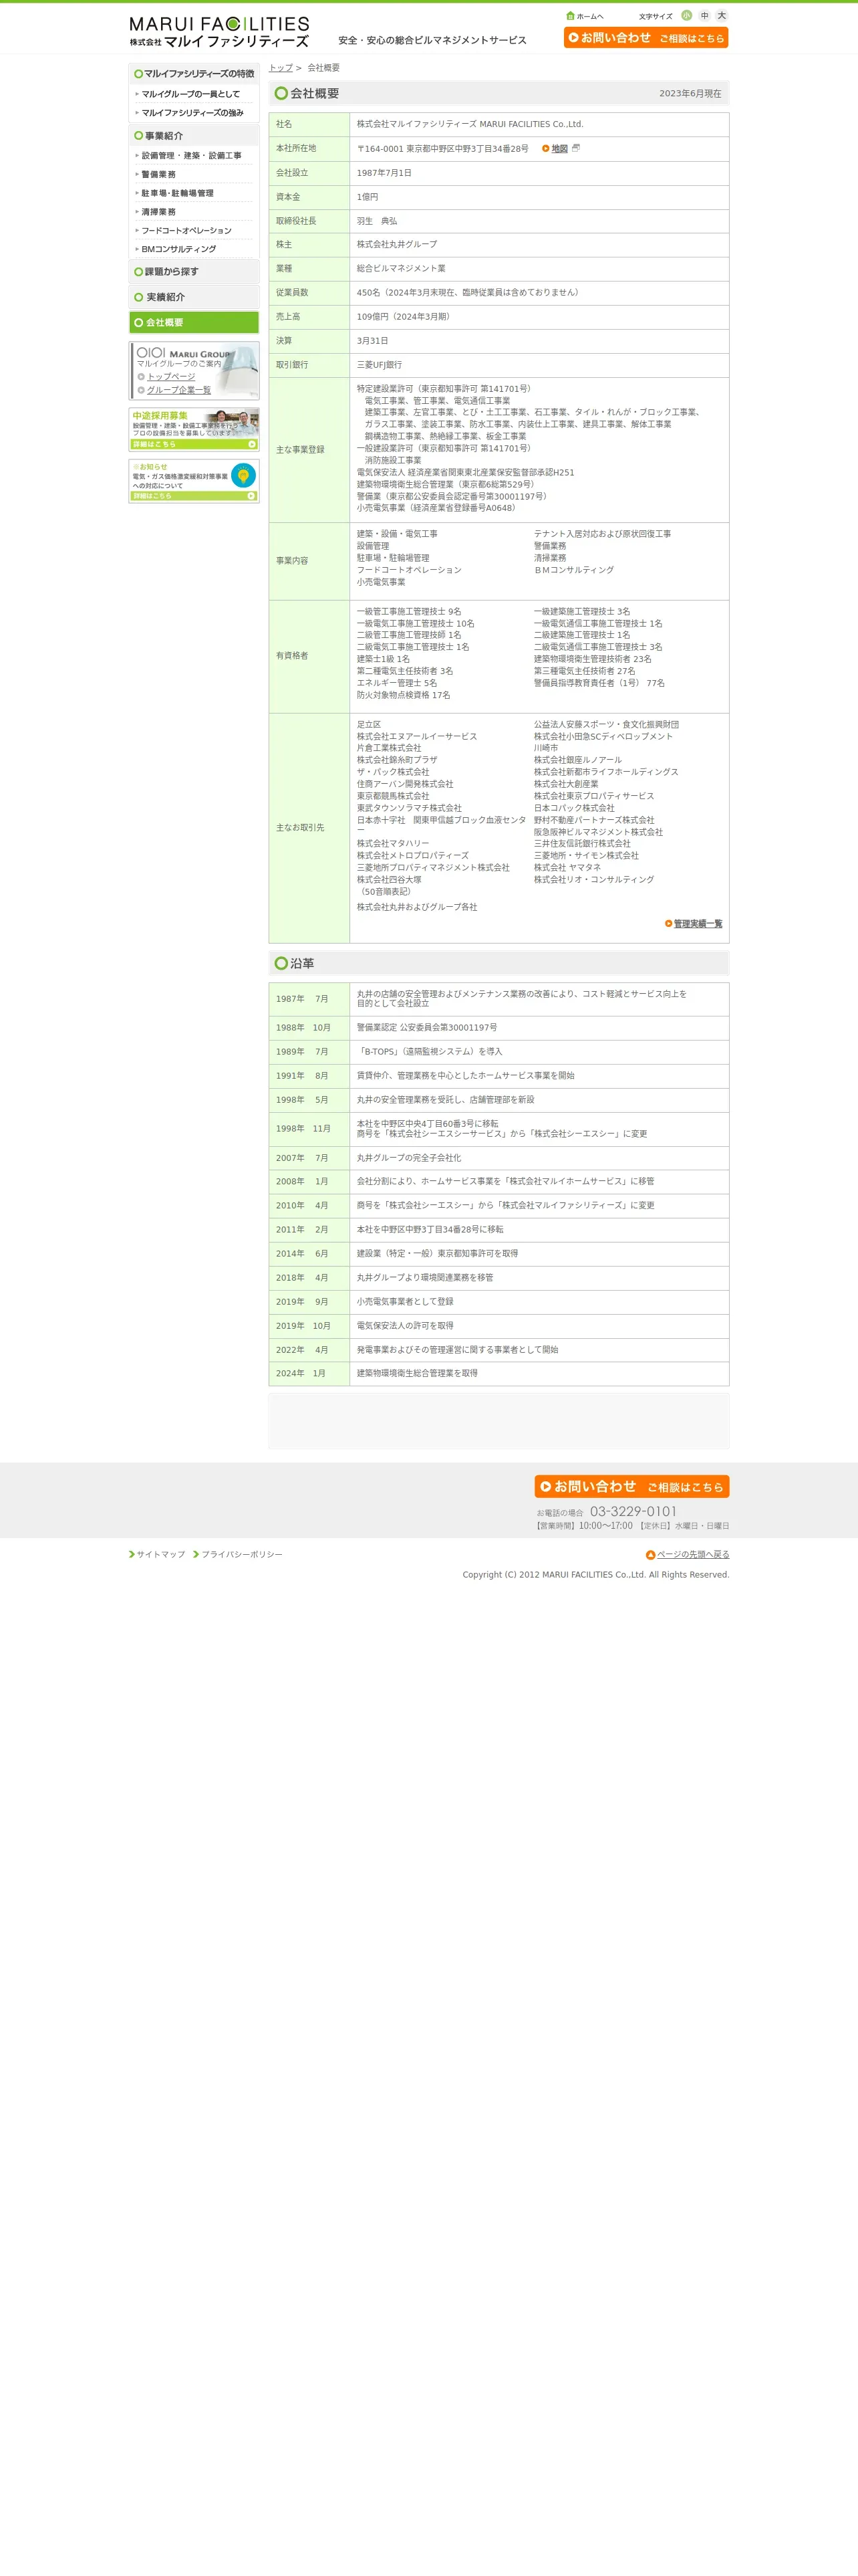Open 中途採用募集 recruitment banner
Viewport: 858px width, 2576px height.
click(x=194, y=429)
